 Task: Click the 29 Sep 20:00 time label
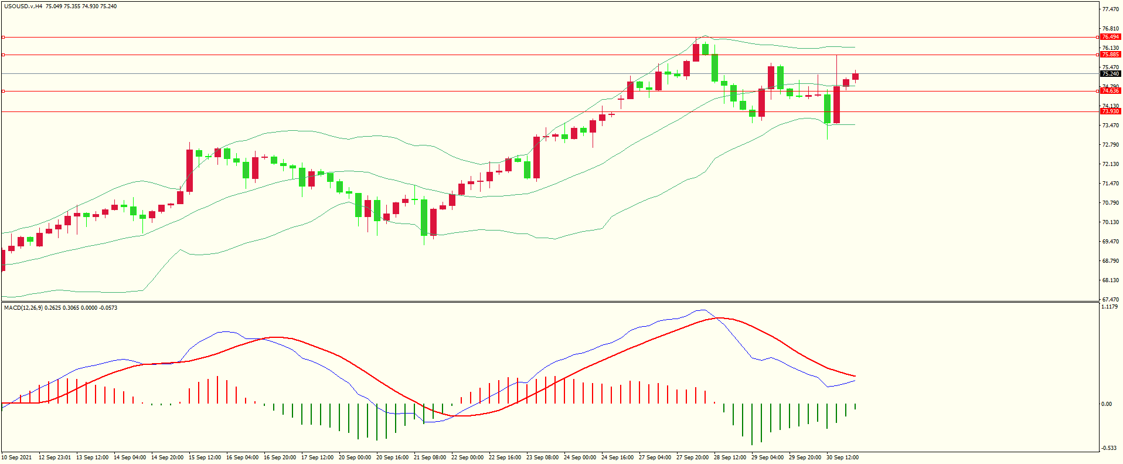[805, 458]
